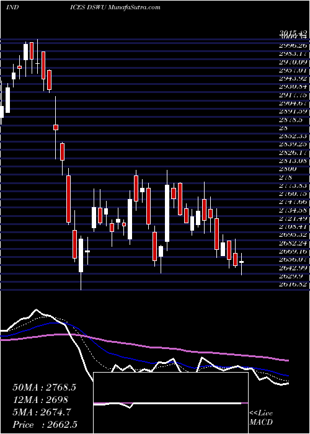
Task: Select the 2734.58 price axis label
Action: point(293,210)
